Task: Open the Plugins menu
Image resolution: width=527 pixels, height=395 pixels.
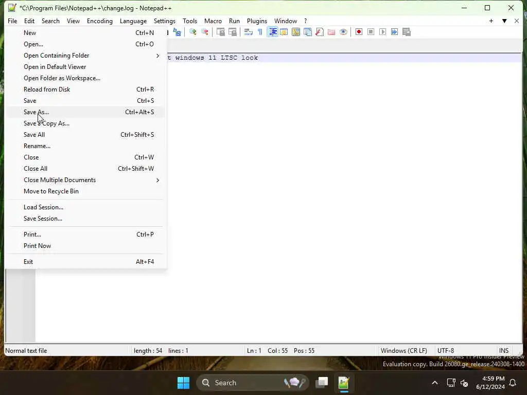Action: click(257, 21)
